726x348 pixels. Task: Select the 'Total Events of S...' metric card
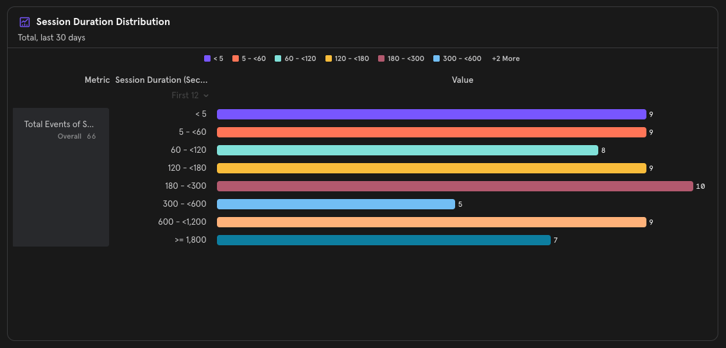[x=61, y=128]
